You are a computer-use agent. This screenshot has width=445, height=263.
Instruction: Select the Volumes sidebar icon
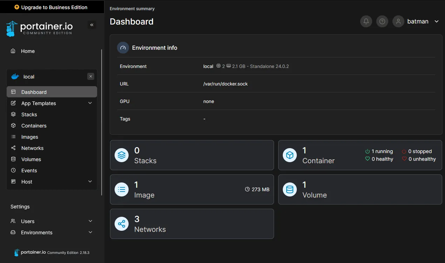(14, 159)
